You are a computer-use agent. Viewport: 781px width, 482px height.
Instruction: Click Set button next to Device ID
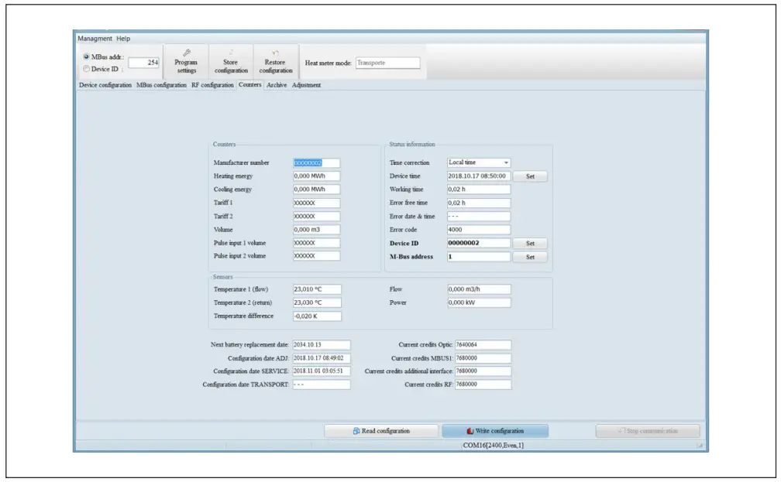click(530, 243)
